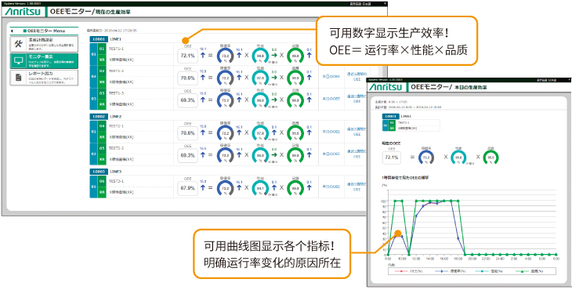Click the blue up arrow next to 72.1% OEE
572x290 pixels.
pyautogui.click(x=203, y=56)
